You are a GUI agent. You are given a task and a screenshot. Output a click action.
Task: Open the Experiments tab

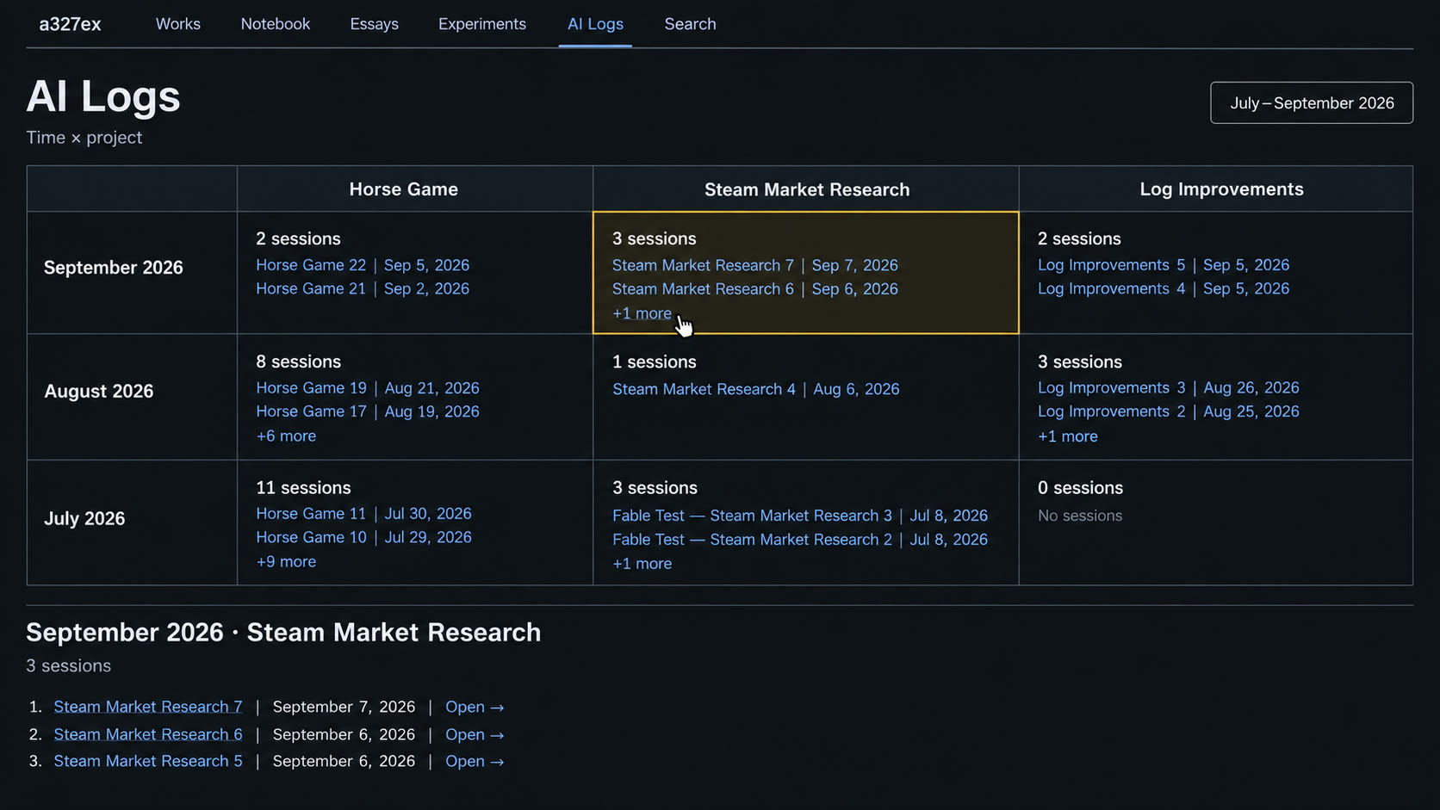click(x=482, y=24)
